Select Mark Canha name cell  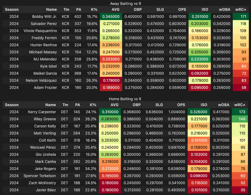point(45,162)
